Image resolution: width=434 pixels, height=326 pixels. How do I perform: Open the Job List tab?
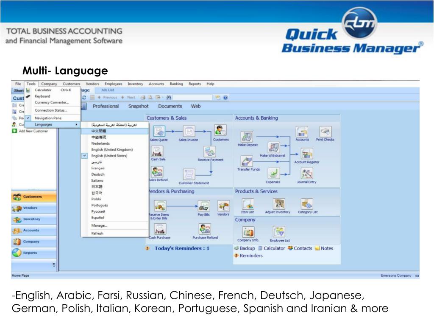pyautogui.click(x=108, y=90)
